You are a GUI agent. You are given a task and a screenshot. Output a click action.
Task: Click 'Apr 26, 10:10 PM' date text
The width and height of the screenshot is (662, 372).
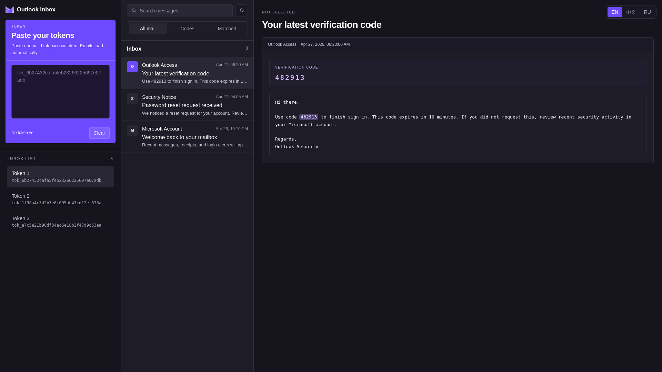(x=232, y=129)
